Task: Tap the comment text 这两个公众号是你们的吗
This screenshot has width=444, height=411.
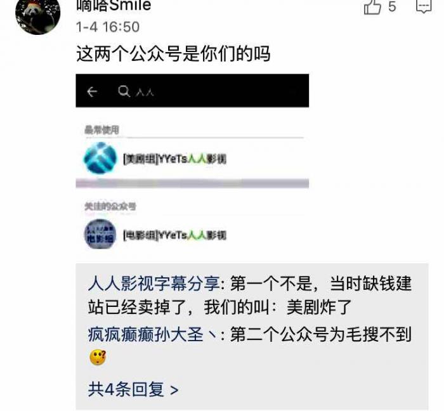Action: pyautogui.click(x=173, y=53)
